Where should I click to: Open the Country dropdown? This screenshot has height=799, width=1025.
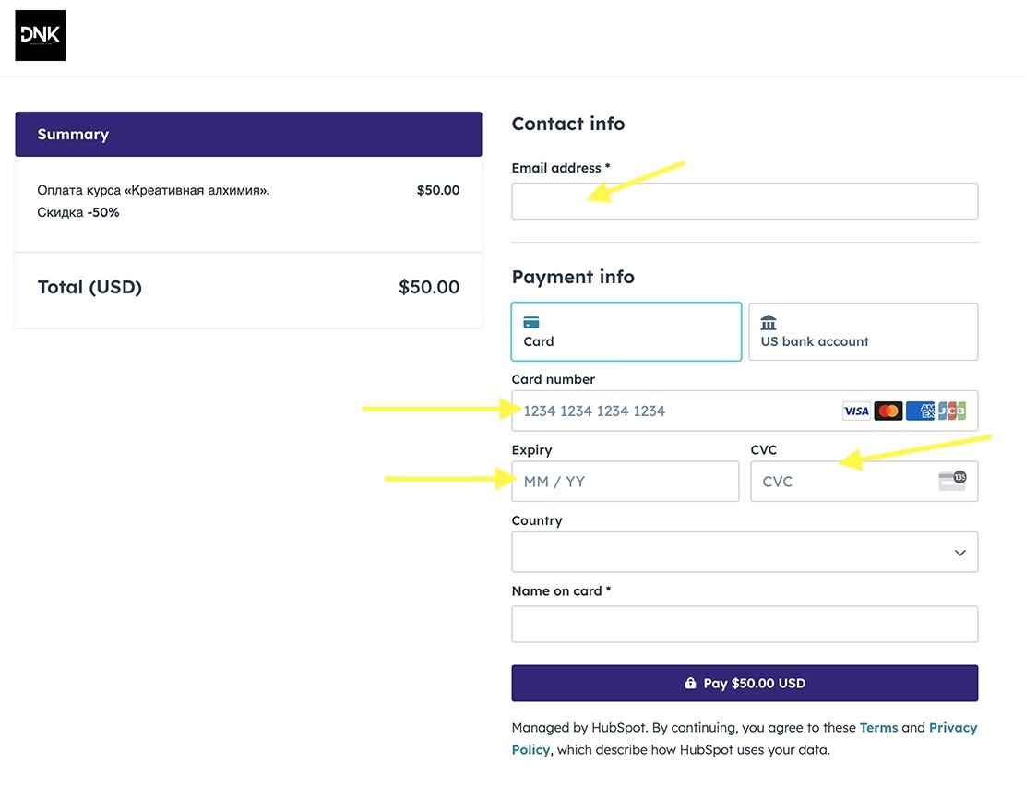point(745,552)
